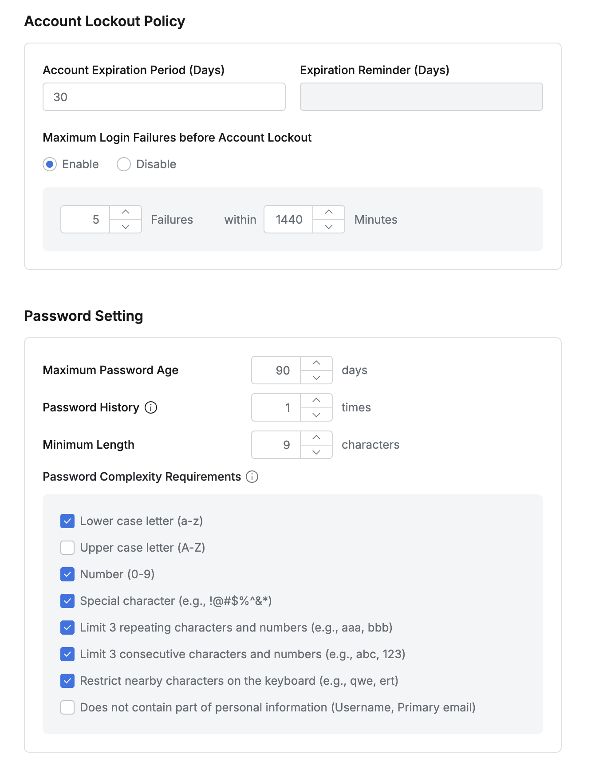
Task: Increase Maximum Password Age days
Action: [316, 363]
